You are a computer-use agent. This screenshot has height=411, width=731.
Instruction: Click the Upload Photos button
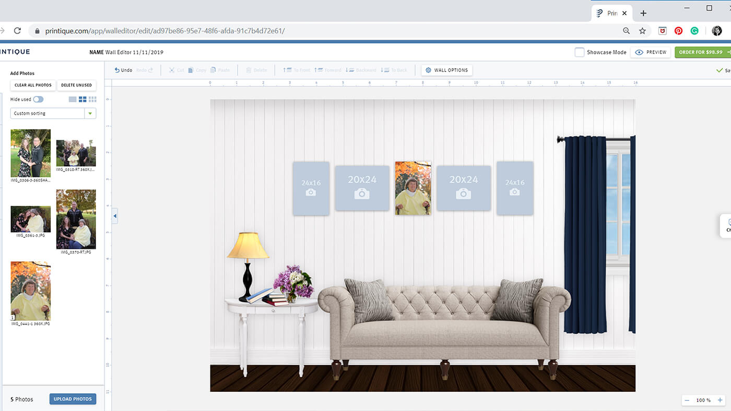(x=73, y=399)
